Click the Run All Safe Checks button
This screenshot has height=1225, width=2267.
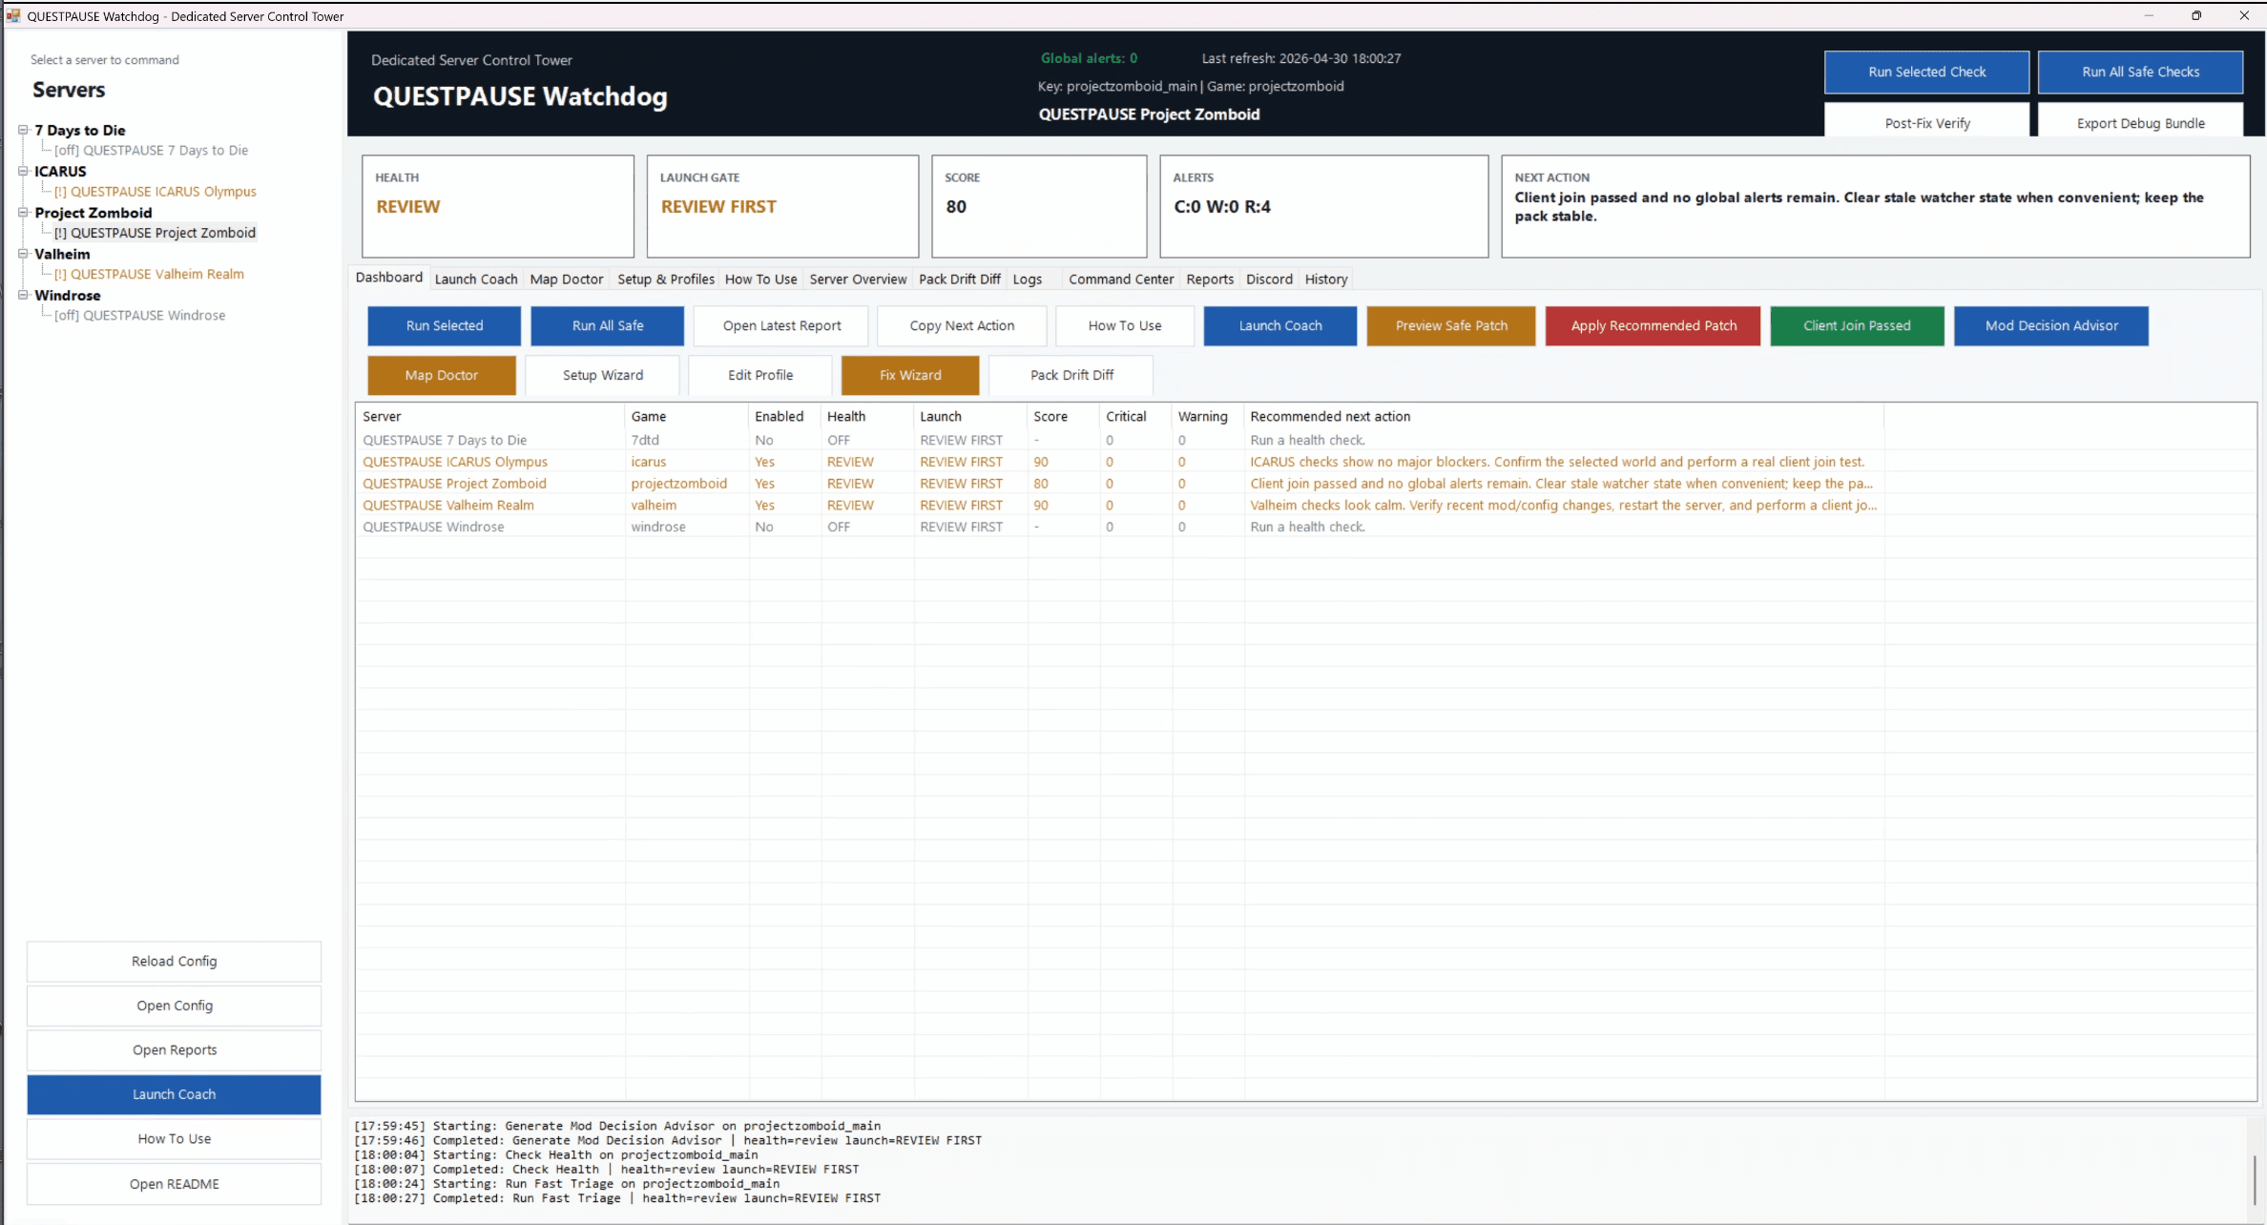coord(2140,72)
